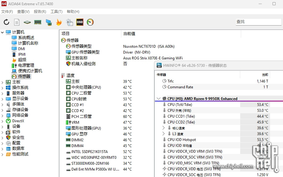The width and height of the screenshot is (283, 177).
Task: Select the ST3000DM008-2DM166 row
Action: (x=99, y=163)
